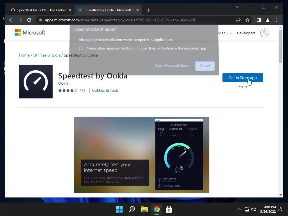Check Always allow apps.microsoft.com checkbox
This screenshot has height=216, width=288.
pos(81,48)
